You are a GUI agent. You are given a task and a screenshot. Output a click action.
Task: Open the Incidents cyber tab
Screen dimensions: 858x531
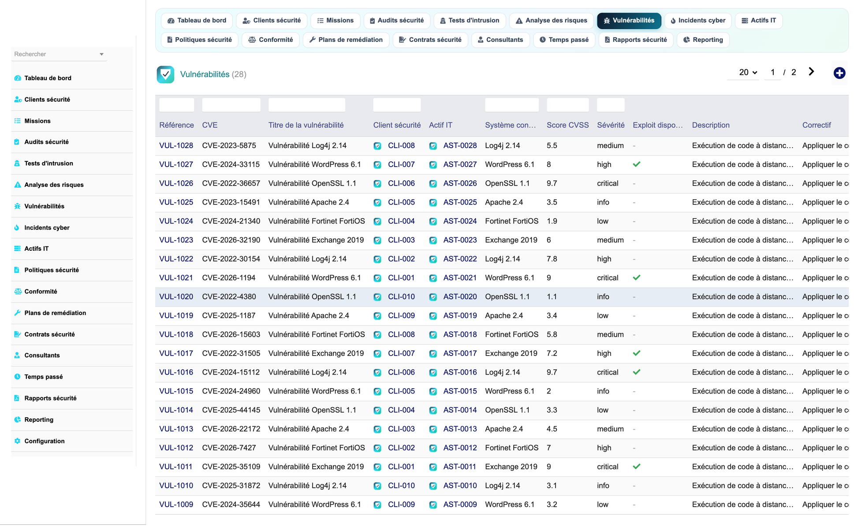(698, 21)
